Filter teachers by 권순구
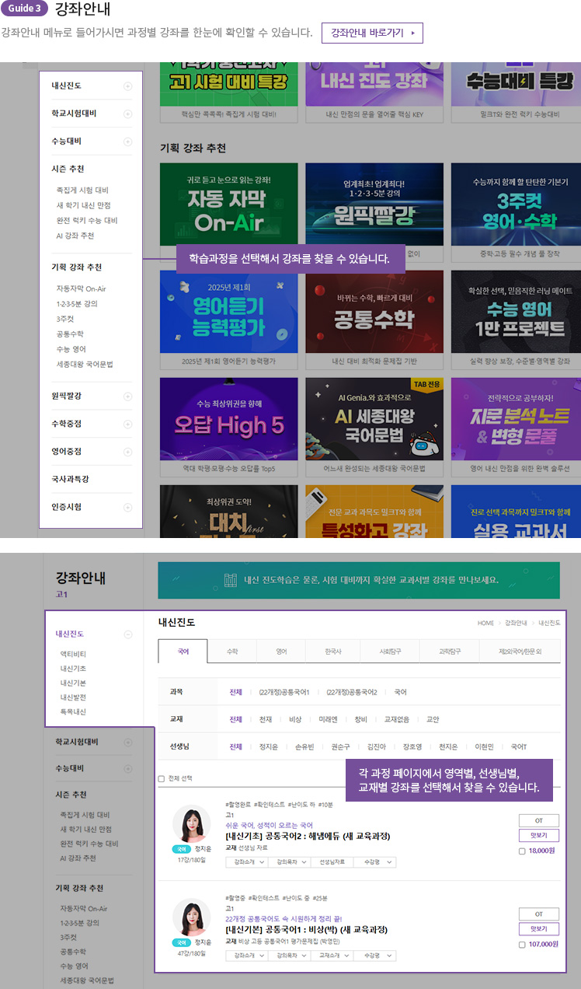The width and height of the screenshot is (581, 989). (340, 747)
